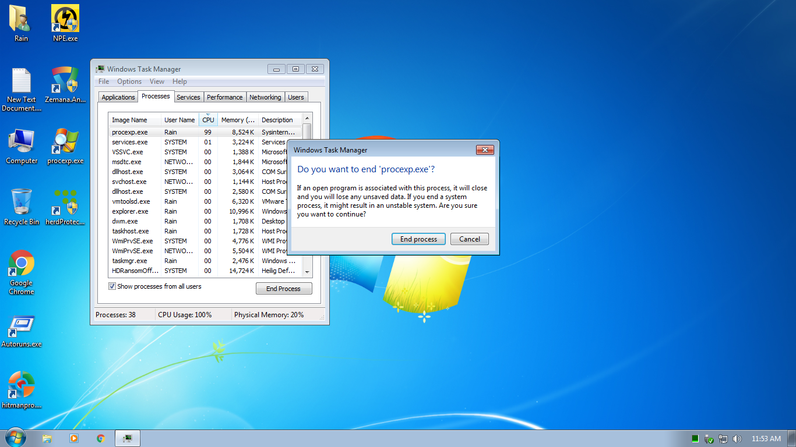Select the taskmgr.exe process row
796x447 pixels.
pos(206,261)
